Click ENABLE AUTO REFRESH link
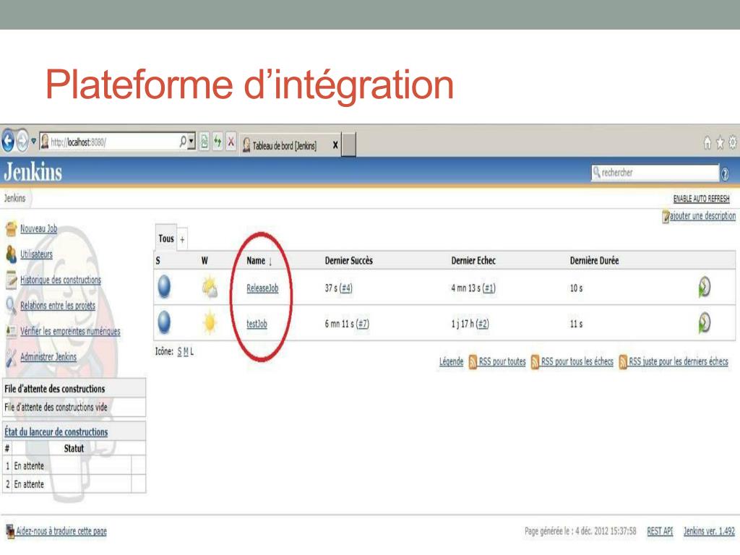 [701, 199]
